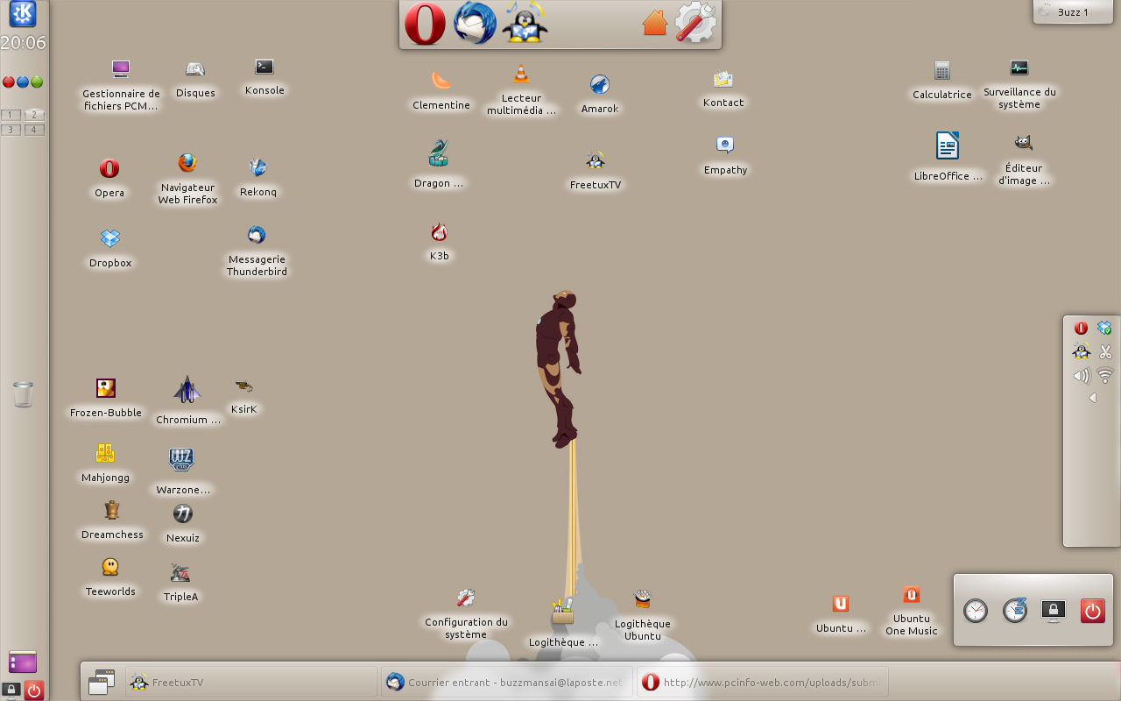Open Surveillance du système icon
This screenshot has width=1121, height=701.
(x=1019, y=67)
